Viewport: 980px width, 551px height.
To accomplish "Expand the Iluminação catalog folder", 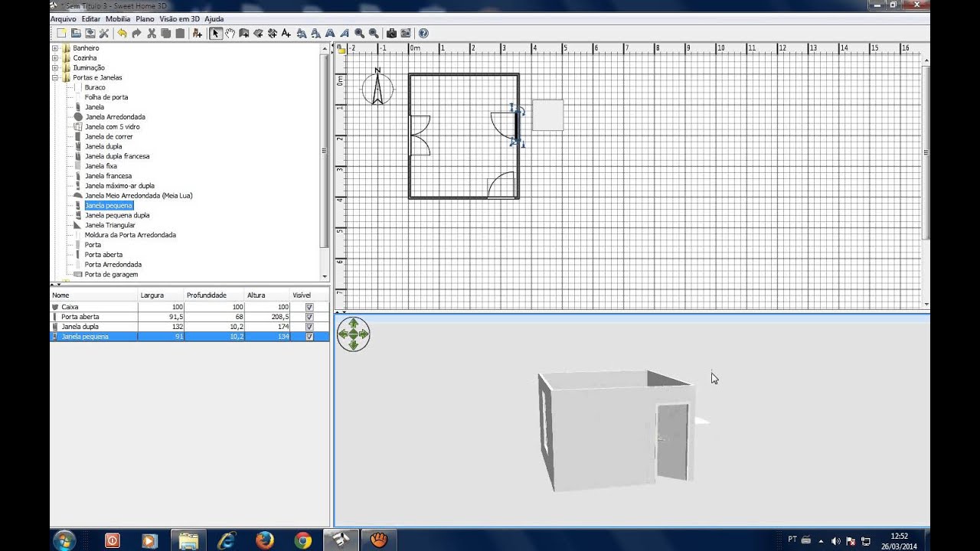I will tap(55, 68).
